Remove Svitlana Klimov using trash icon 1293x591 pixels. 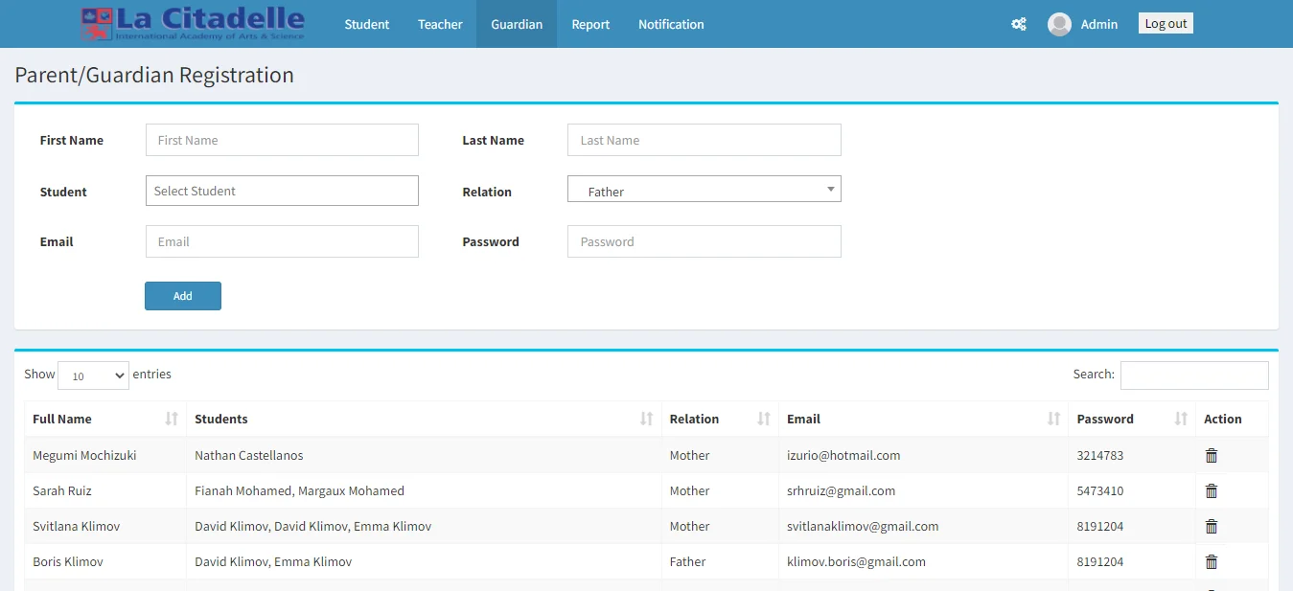[x=1211, y=527]
